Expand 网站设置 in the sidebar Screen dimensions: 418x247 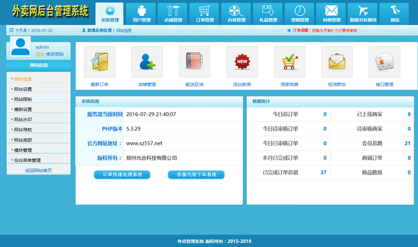point(23,89)
